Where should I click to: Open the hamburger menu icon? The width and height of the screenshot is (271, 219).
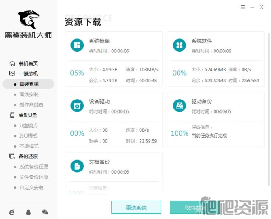click(243, 7)
